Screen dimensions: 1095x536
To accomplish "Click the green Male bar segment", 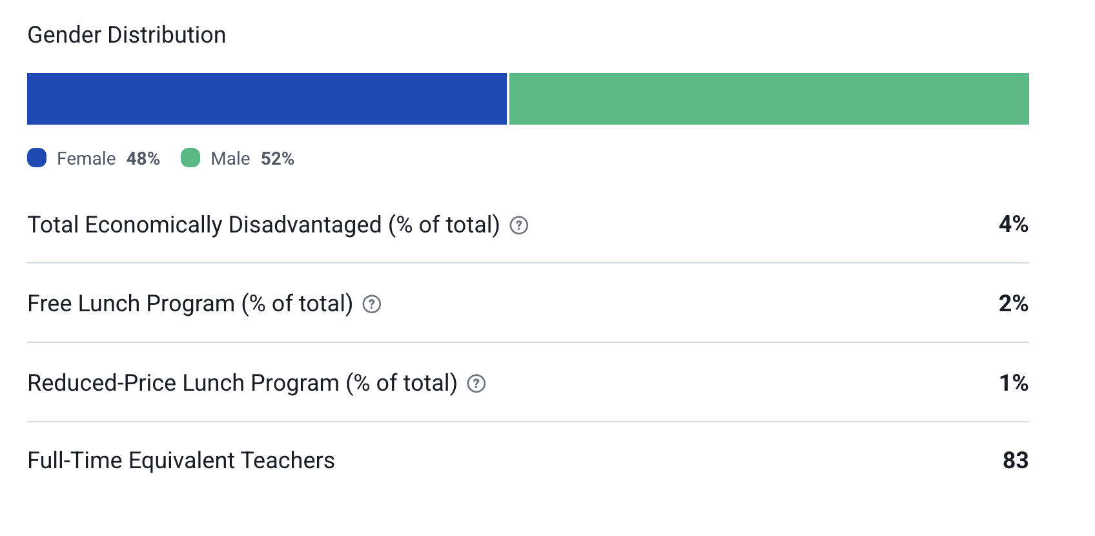I will pyautogui.click(x=769, y=99).
